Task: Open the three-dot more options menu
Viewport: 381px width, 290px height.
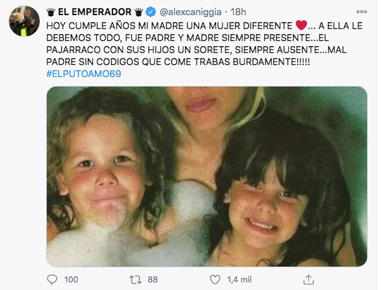Action: [361, 11]
